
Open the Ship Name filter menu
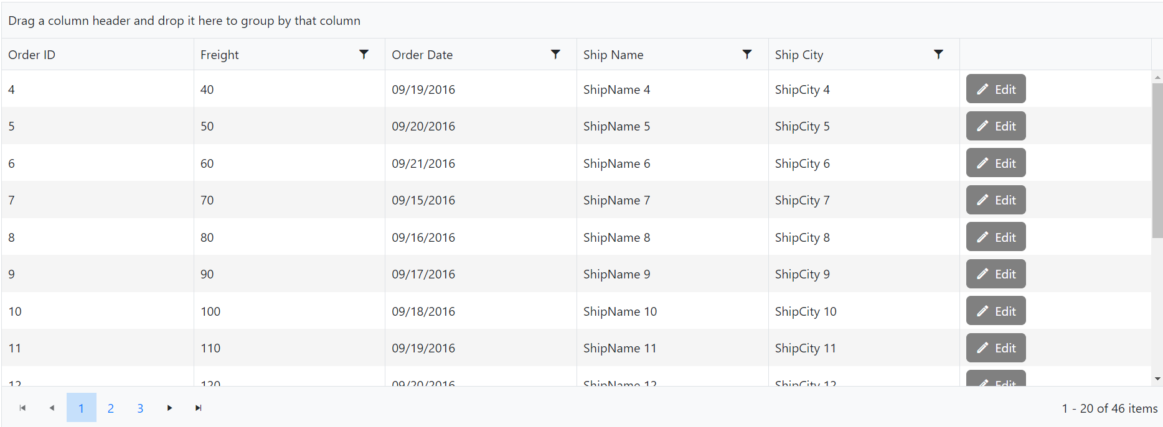[747, 55]
